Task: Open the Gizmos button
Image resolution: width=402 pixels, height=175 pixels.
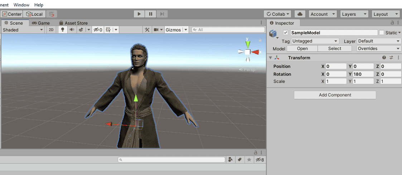Action: (x=173, y=30)
